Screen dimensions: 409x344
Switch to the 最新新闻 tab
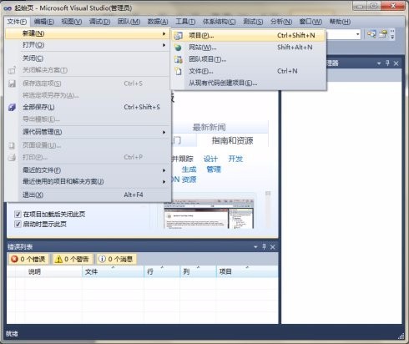point(209,128)
